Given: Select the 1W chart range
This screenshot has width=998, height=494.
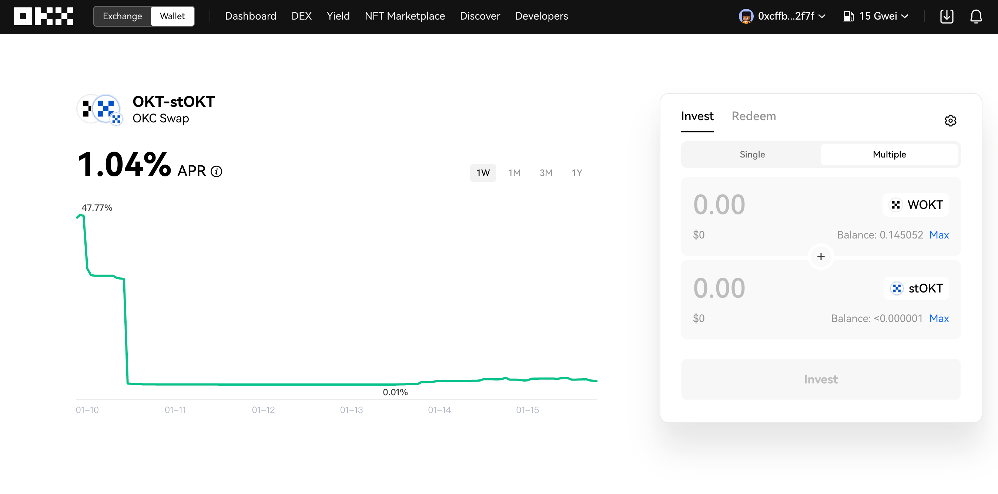Looking at the screenshot, I should click(x=483, y=173).
